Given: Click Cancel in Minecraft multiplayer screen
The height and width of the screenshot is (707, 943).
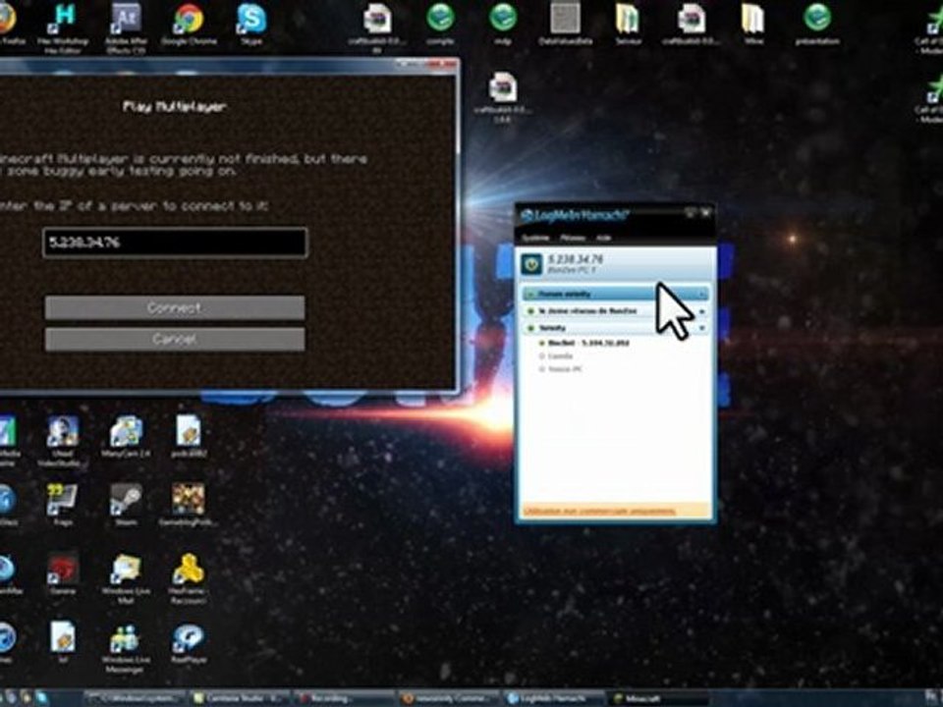Looking at the screenshot, I should pyautogui.click(x=175, y=339).
